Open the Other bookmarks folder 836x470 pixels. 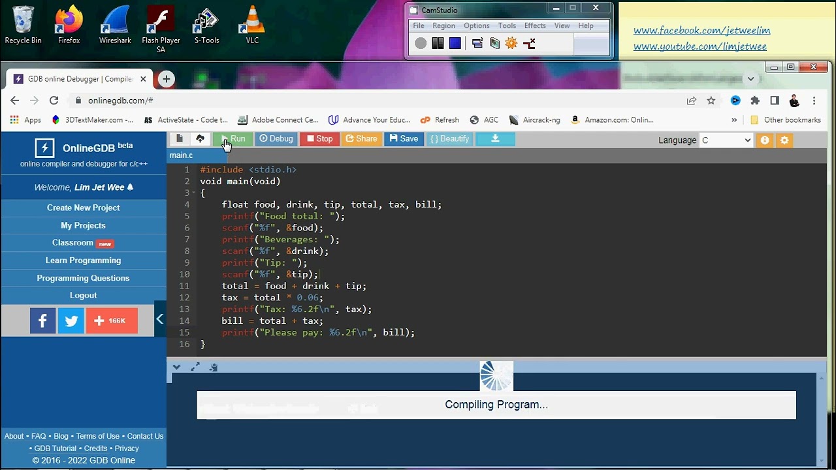pos(786,120)
